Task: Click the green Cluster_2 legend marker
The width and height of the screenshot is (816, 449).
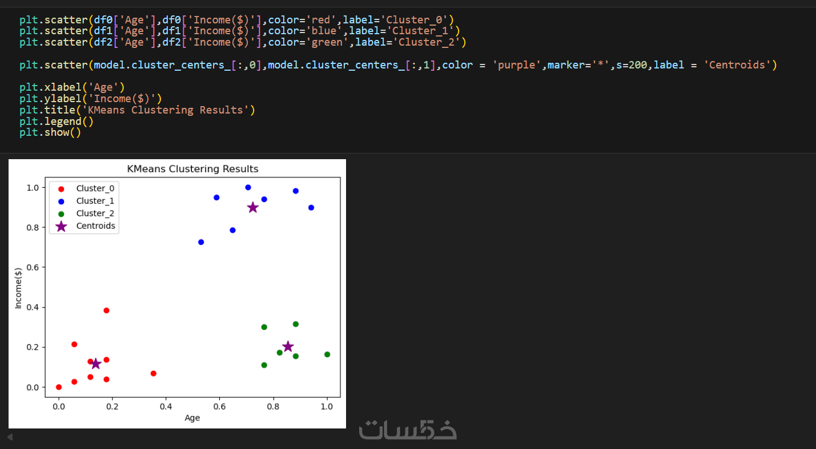Action: coord(61,213)
